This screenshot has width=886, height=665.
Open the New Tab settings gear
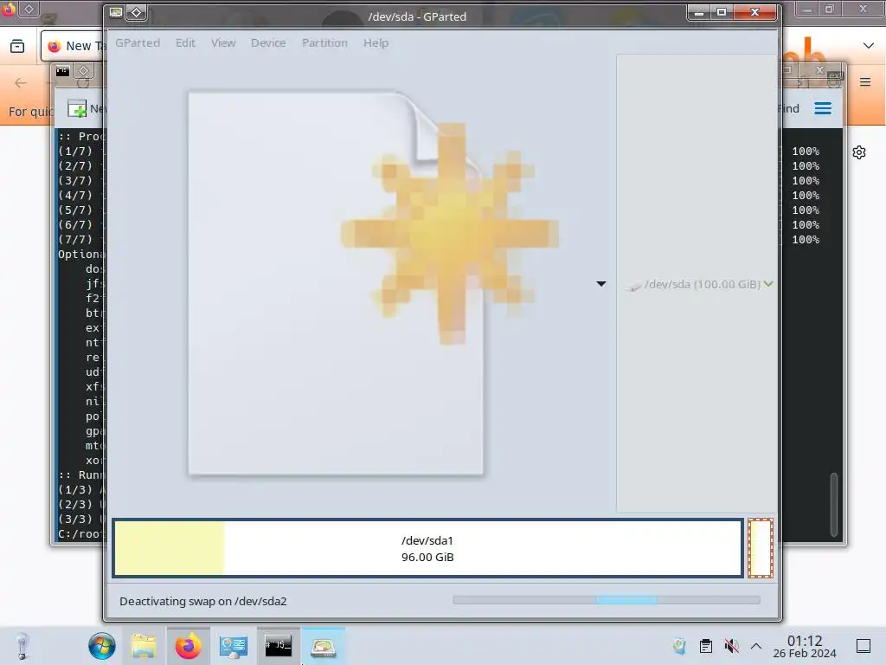[859, 152]
